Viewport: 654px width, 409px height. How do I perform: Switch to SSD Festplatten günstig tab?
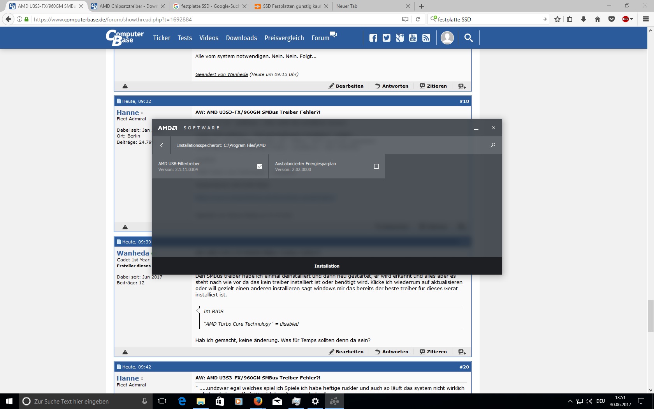291,6
